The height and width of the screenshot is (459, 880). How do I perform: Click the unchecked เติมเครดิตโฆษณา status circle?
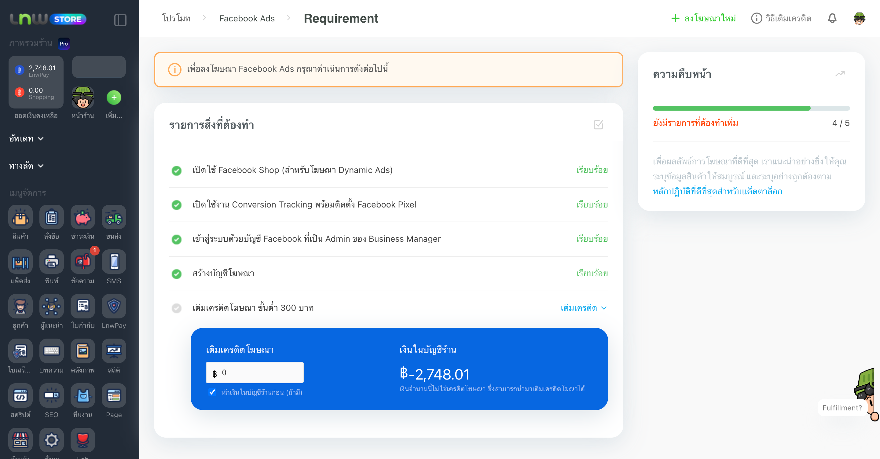coord(177,308)
